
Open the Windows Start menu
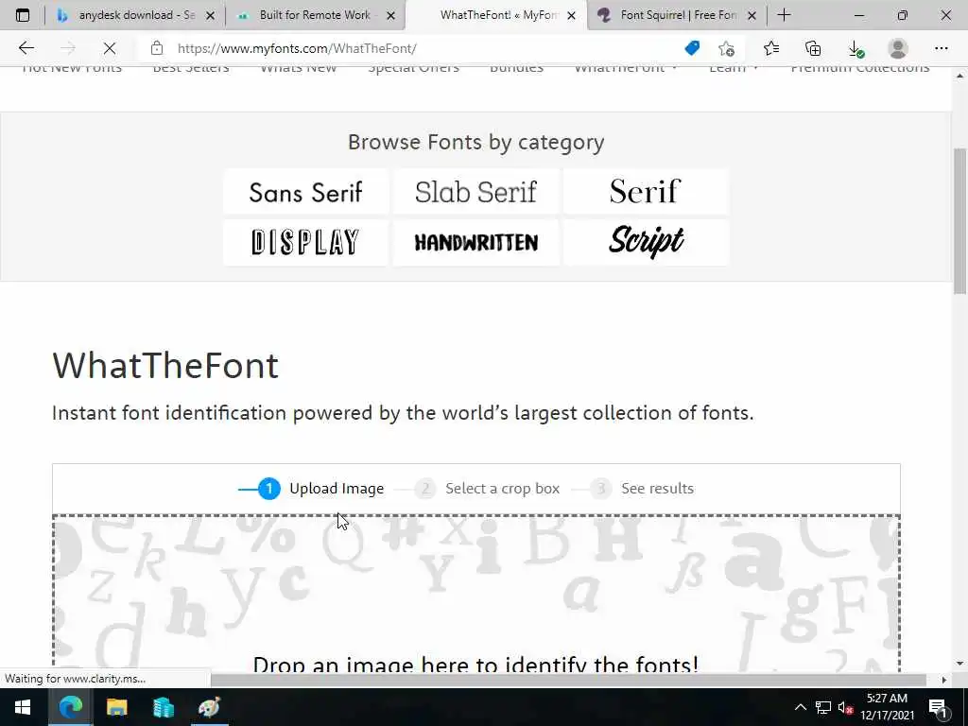[x=23, y=707]
